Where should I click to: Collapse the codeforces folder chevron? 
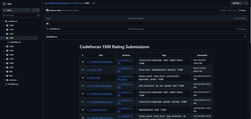(3, 21)
